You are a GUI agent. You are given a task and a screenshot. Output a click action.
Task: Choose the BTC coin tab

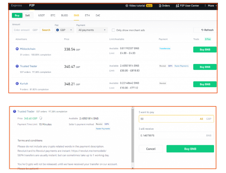click(x=53, y=15)
